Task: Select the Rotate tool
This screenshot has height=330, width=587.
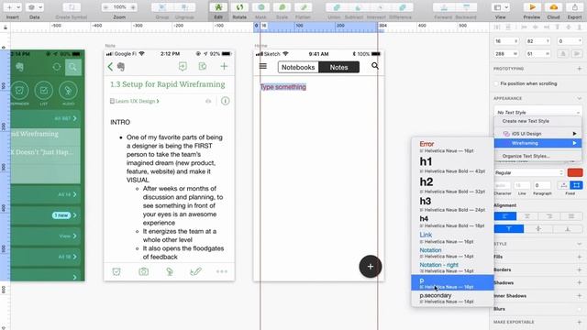Action: [x=239, y=7]
